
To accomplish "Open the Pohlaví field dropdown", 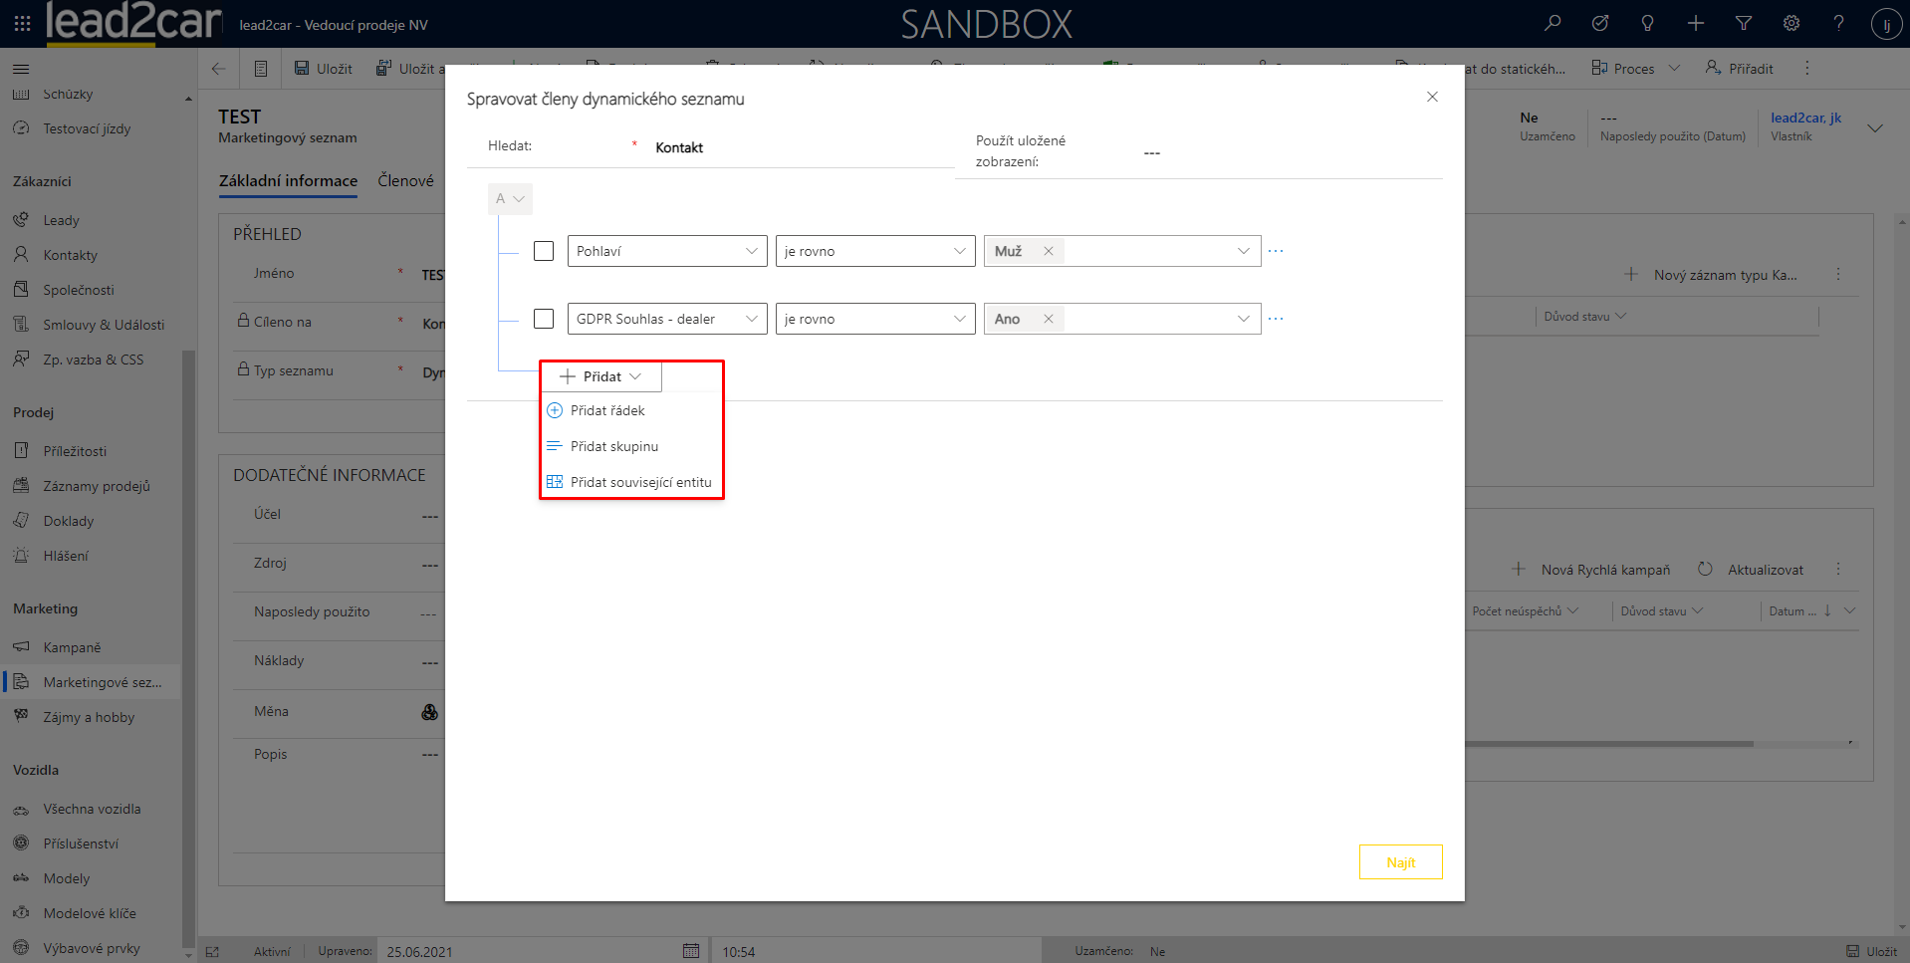I will coord(666,251).
